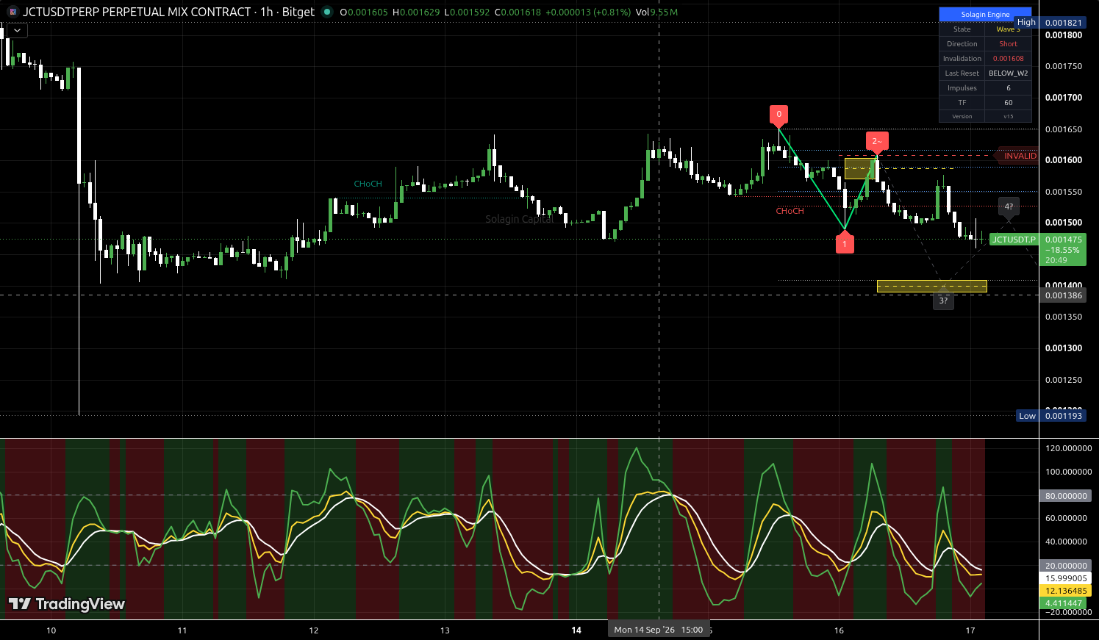Click the v15 version cell
The height and width of the screenshot is (640, 1099).
[1008, 116]
